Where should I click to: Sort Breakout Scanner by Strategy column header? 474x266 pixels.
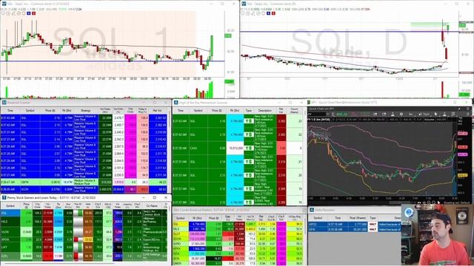[86, 111]
